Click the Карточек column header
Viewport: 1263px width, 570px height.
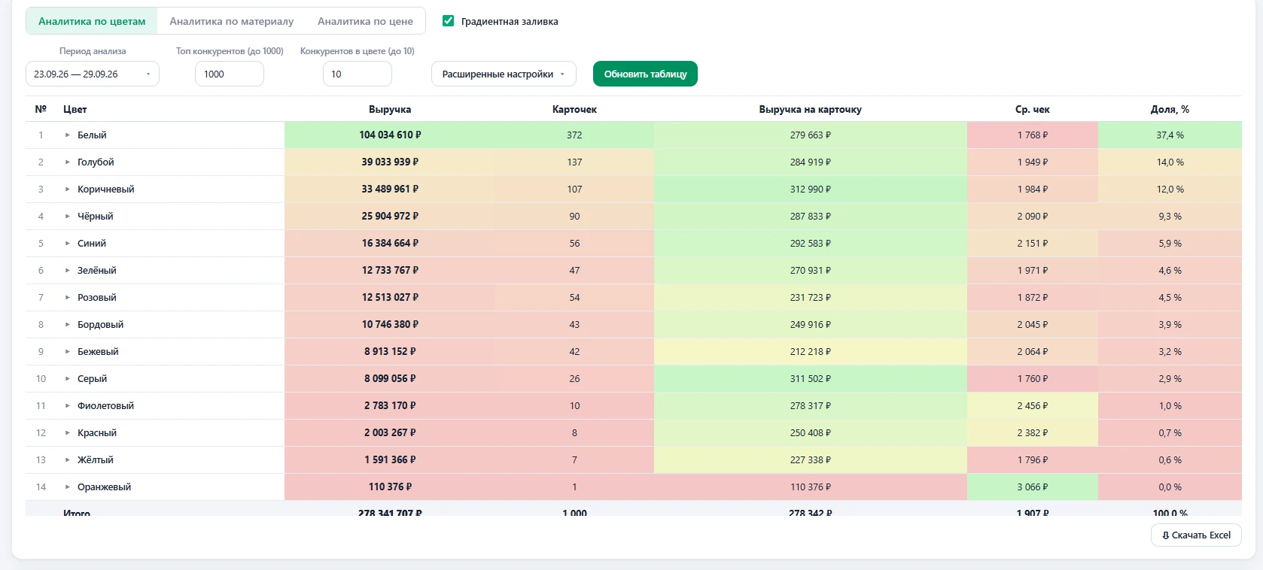tap(574, 109)
